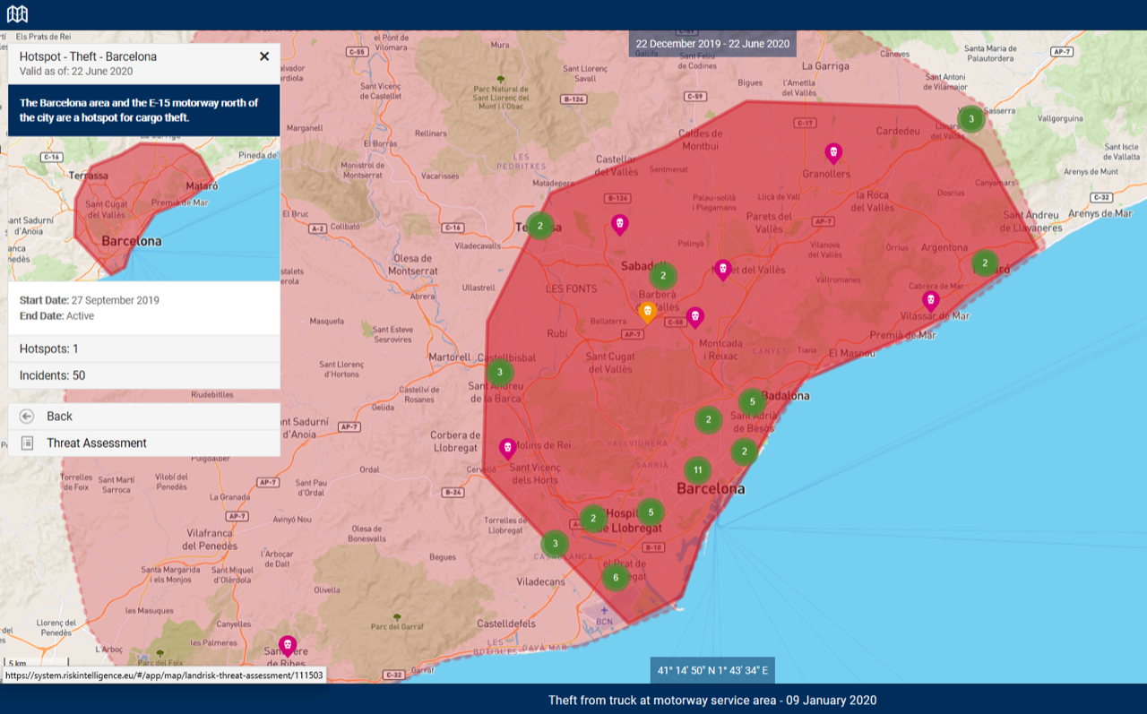Viewport: 1147px width, 714px height.
Task: Select the pink skull marker at Molins de Rei
Action: pos(507,449)
